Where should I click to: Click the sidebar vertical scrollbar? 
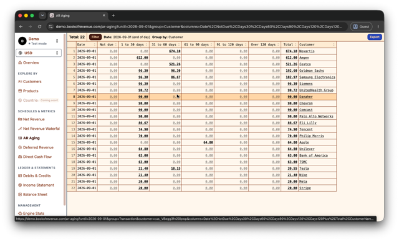click(x=64, y=120)
